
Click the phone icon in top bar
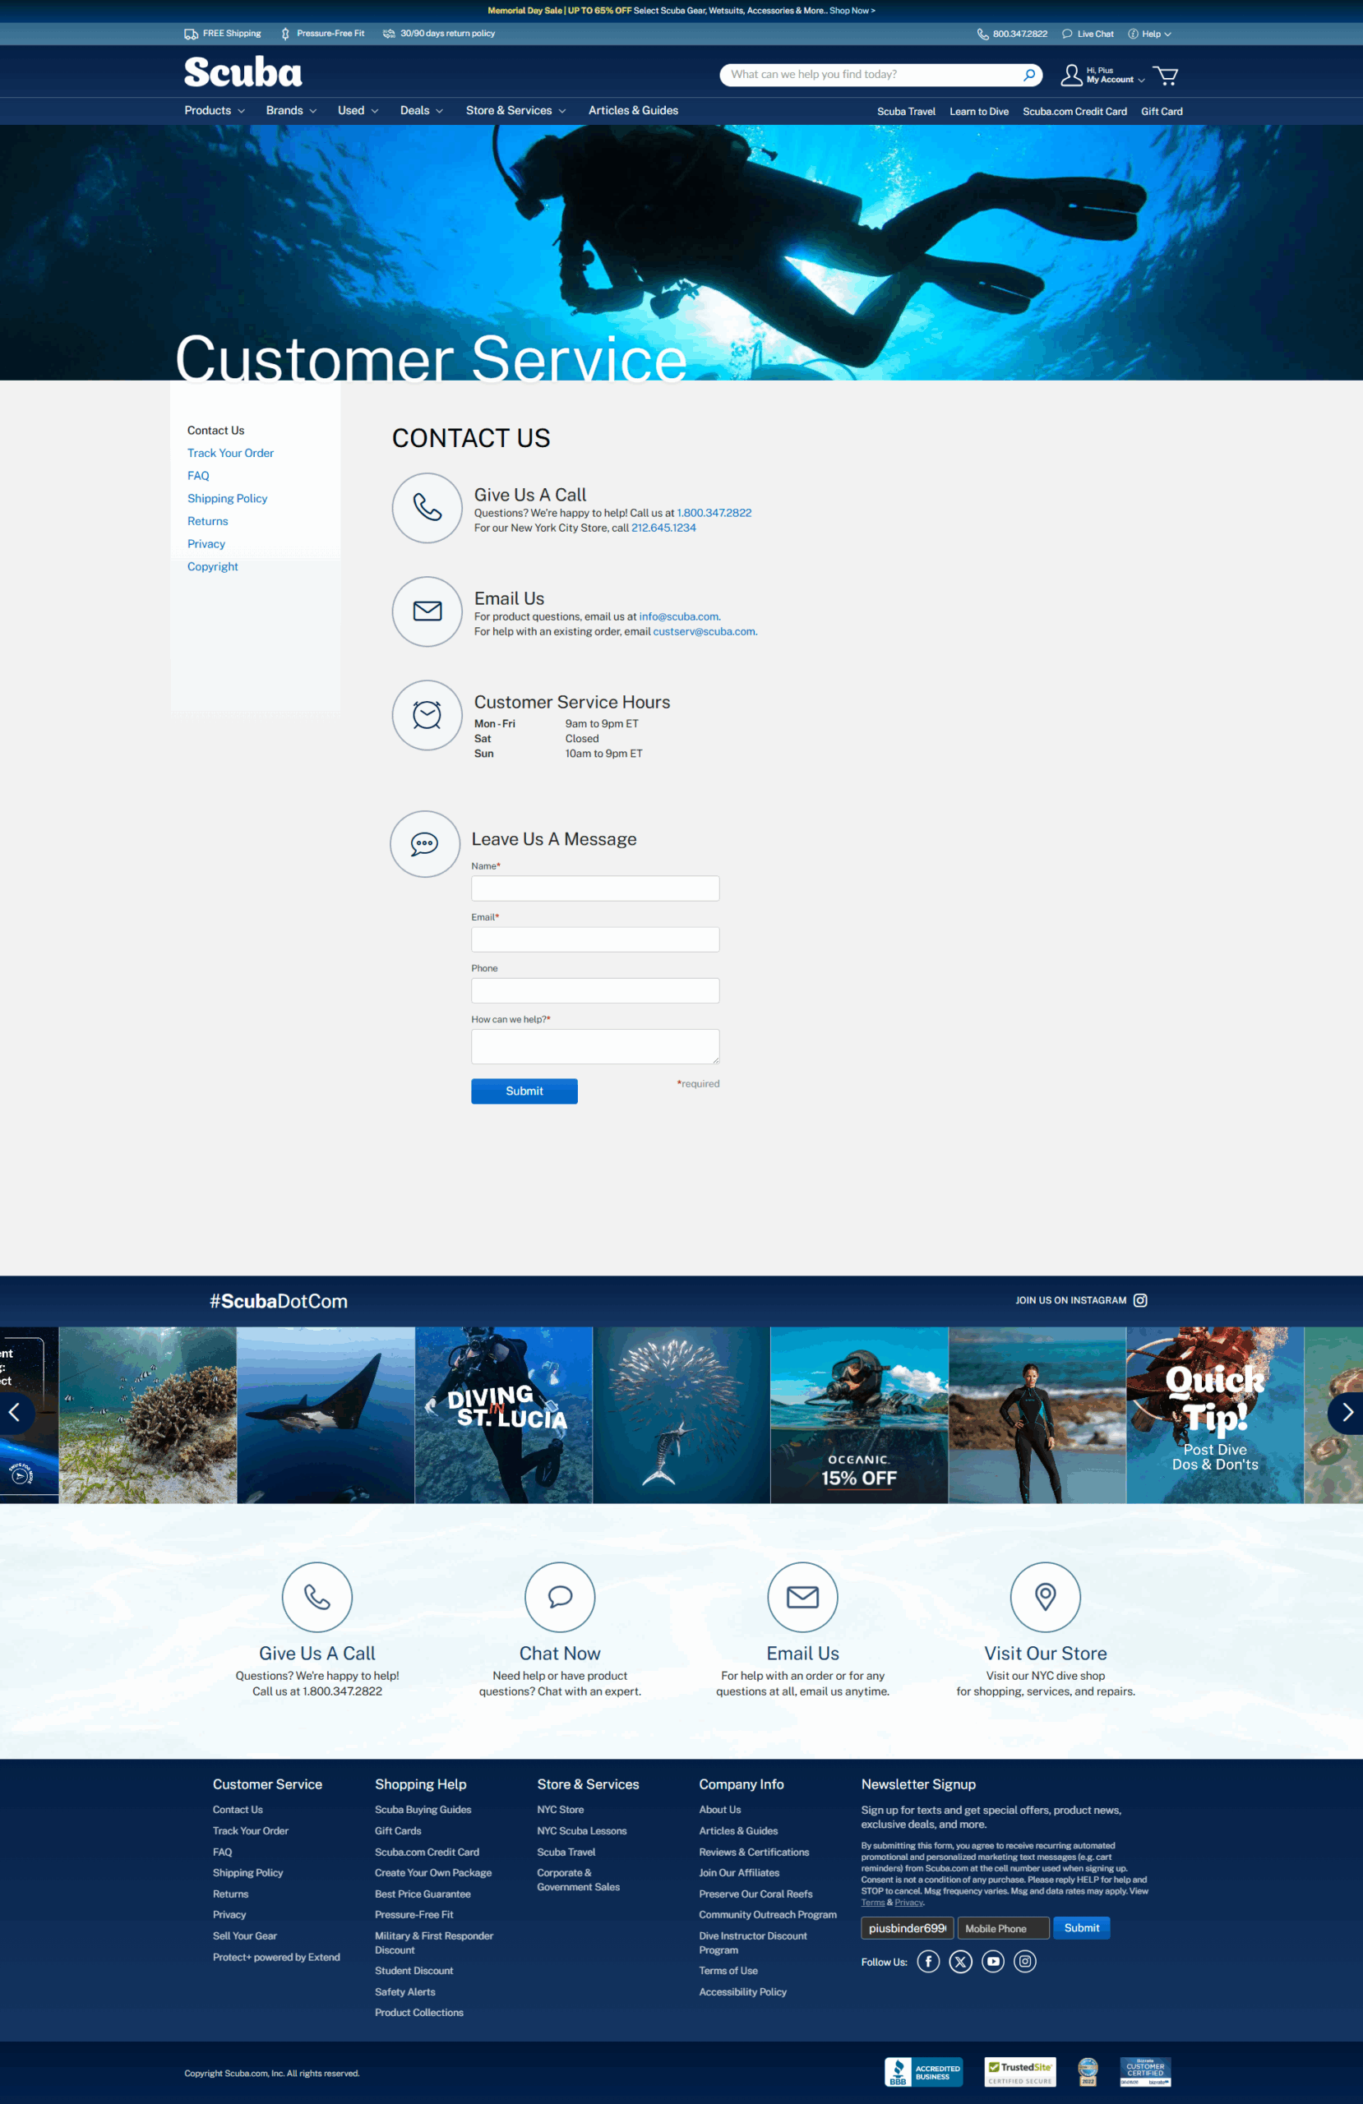tap(982, 35)
